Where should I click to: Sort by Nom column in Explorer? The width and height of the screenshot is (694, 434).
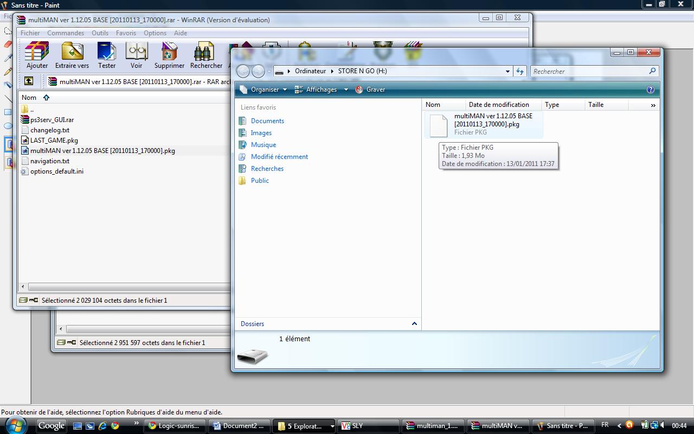(444, 105)
